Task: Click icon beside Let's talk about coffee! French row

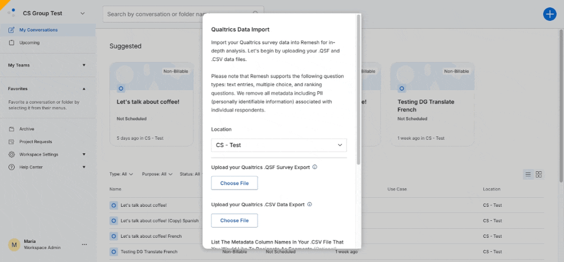Action: click(x=114, y=236)
